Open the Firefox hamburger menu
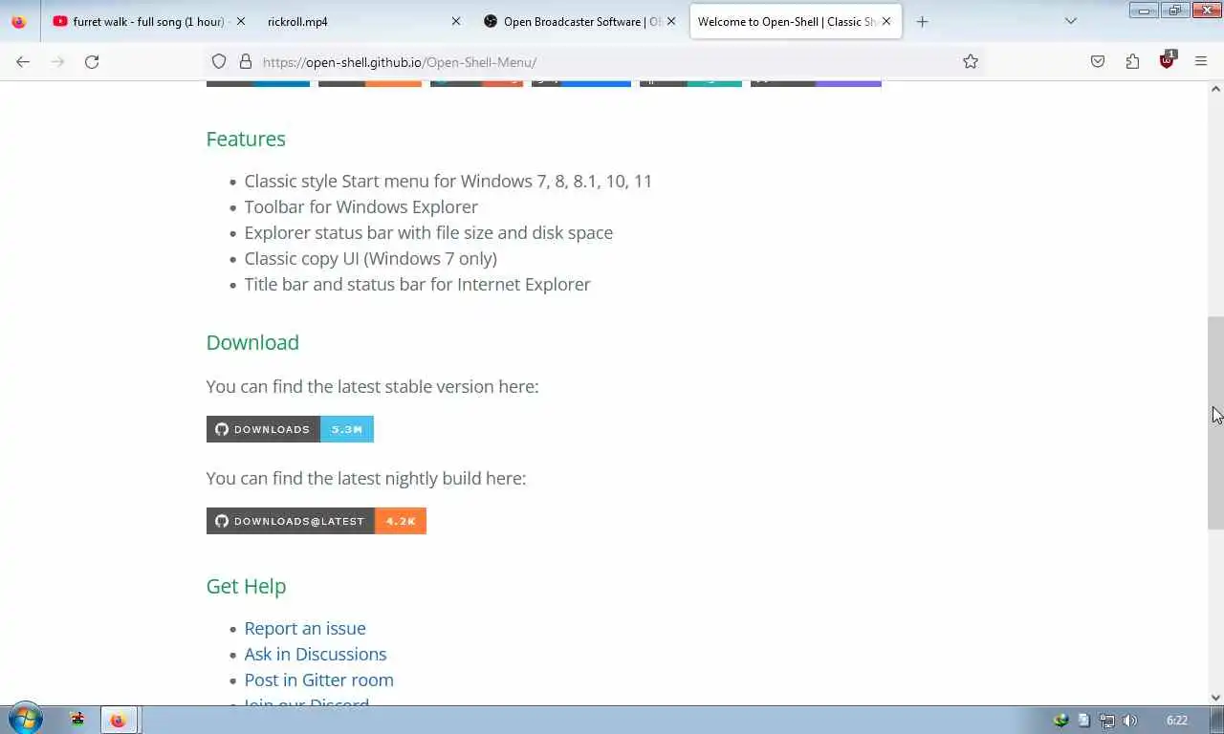 pyautogui.click(x=1201, y=61)
